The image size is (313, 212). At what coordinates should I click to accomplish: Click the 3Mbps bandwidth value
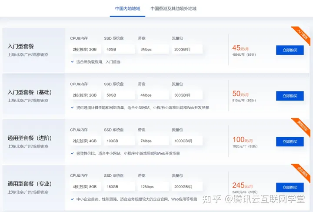[x=153, y=49]
